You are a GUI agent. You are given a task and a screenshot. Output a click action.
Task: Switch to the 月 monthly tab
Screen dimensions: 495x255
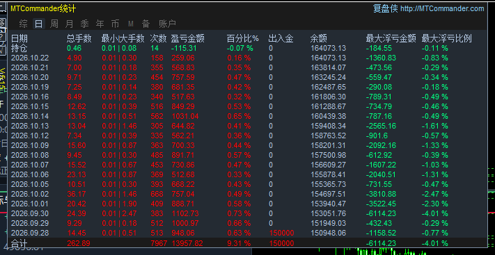(x=69, y=24)
